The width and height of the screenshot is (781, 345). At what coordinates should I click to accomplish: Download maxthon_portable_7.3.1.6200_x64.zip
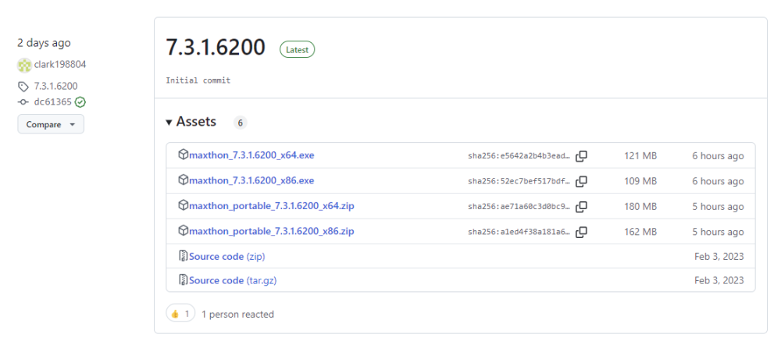[271, 206]
